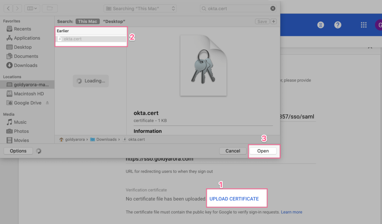The height and width of the screenshot is (224, 382).
Task: Click the Save search button
Action: [262, 22]
